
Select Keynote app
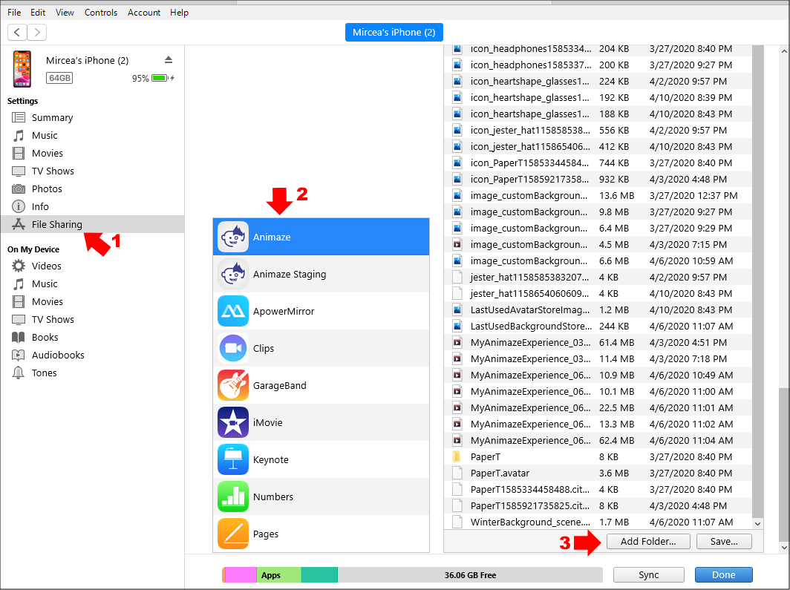[x=321, y=459]
